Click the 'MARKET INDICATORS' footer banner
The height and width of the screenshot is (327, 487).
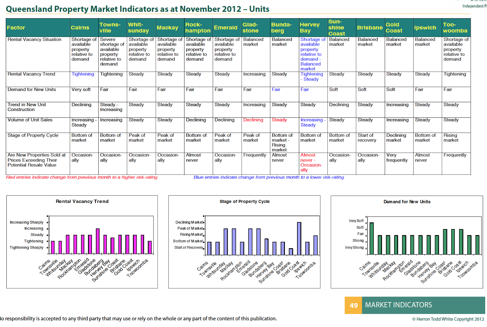pos(423,305)
